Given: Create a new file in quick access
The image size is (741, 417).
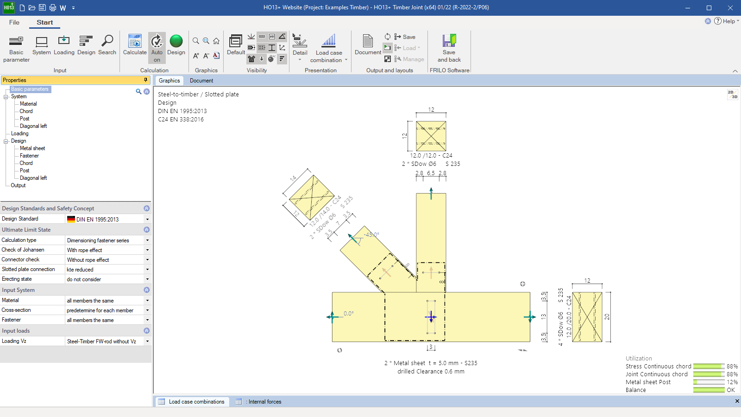Looking at the screenshot, I should [22, 7].
